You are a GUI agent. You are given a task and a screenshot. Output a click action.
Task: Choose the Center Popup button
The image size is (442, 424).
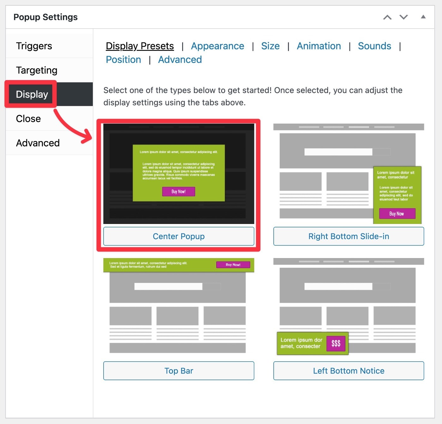(x=179, y=236)
